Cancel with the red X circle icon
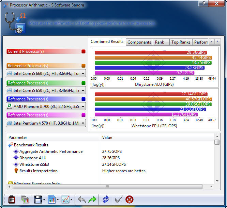Viewport: 227px width, 208px height. coord(129,199)
